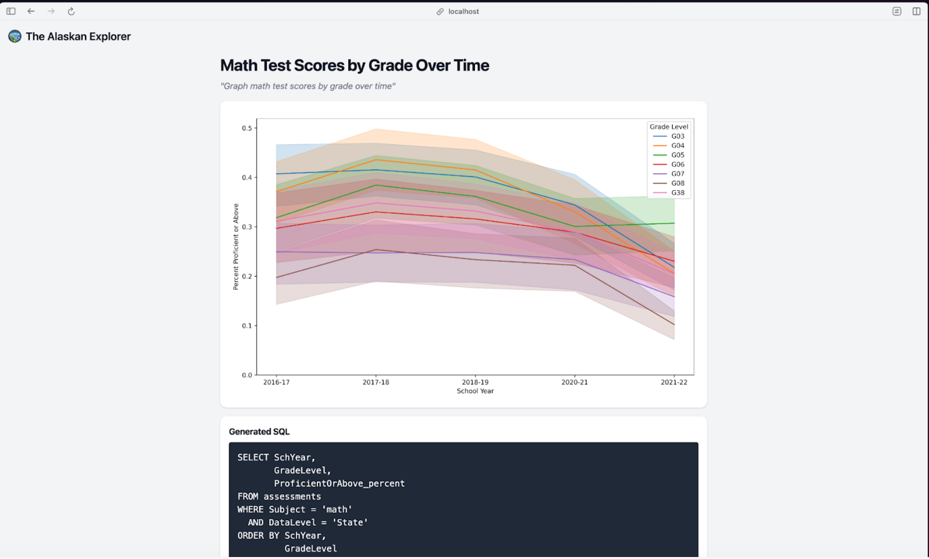Go back with the left arrow
This screenshot has width=929, height=559.
pyautogui.click(x=31, y=11)
